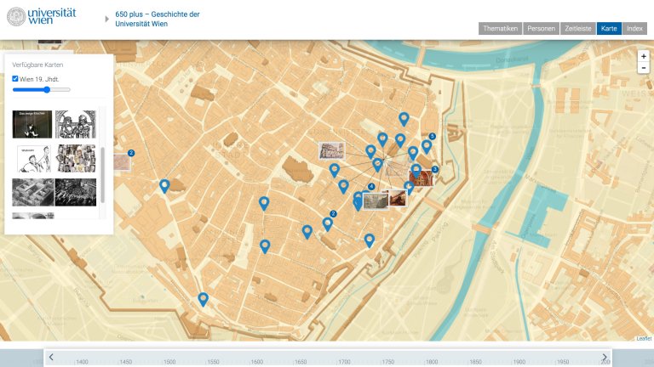Click the Leaflet attribution link
Screen dimensions: 654x367
[644, 338]
